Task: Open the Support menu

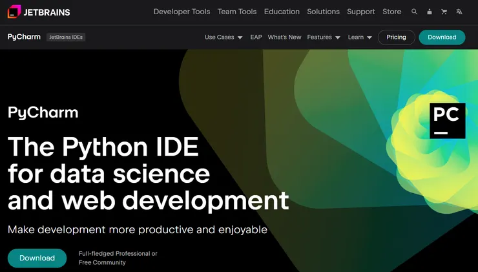Action: [x=361, y=12]
